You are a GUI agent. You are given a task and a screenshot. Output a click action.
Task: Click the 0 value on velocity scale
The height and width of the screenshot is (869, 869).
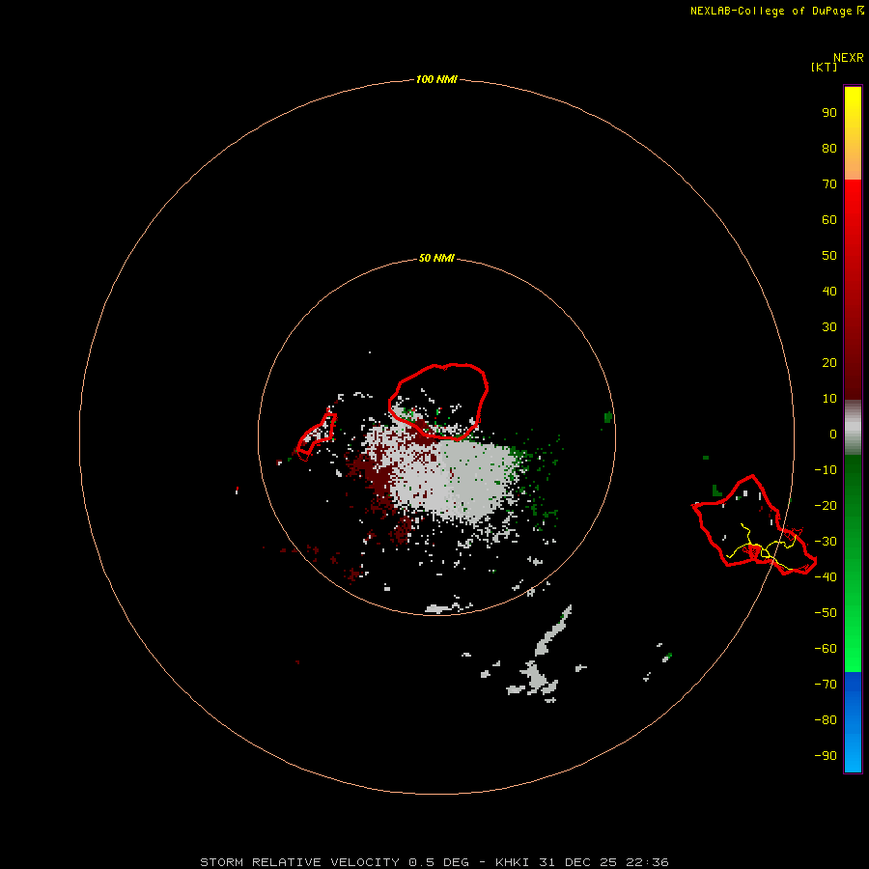(832, 434)
